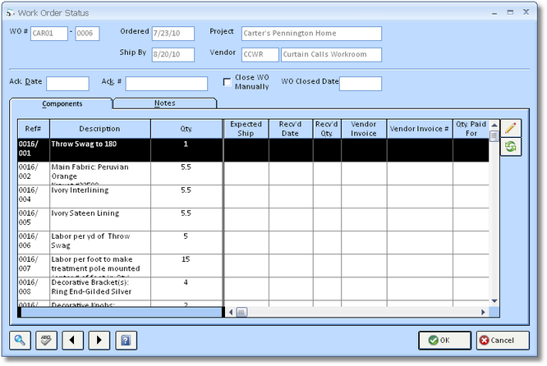Click the WO number field 0006
Viewport: 547px width, 366px height.
tap(87, 34)
